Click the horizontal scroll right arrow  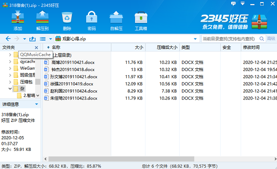pos(275,159)
